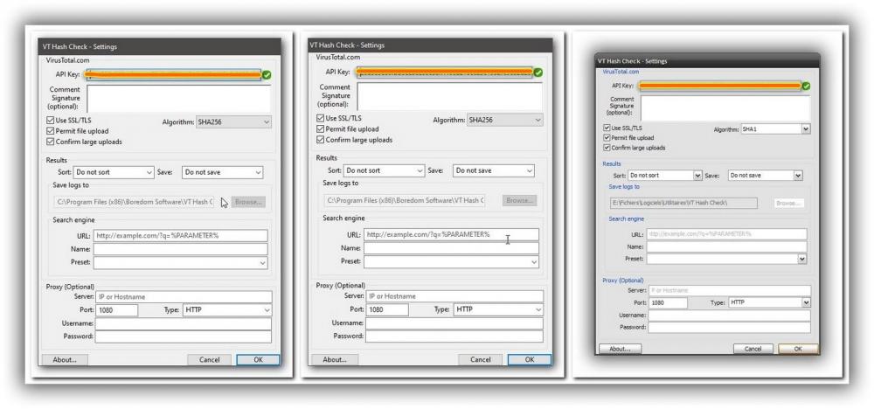
Task: Disable Confirm large uploads in the right dialog
Action: 607,148
